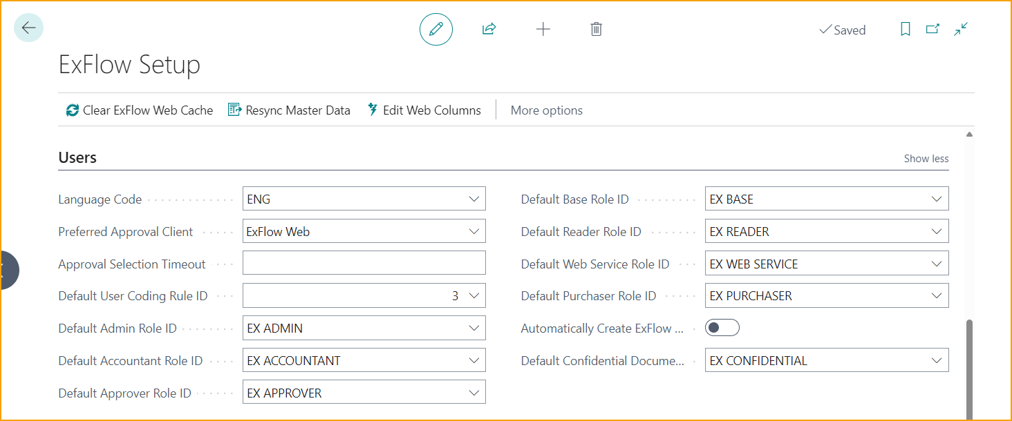Open the edit pencil icon

[435, 29]
